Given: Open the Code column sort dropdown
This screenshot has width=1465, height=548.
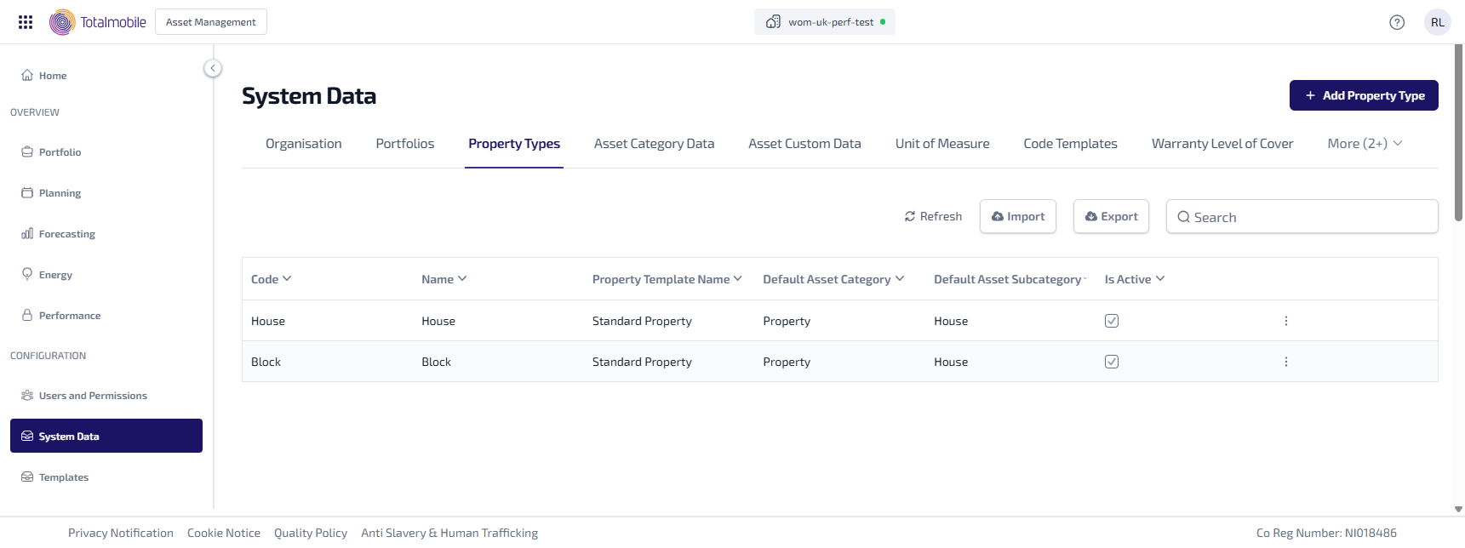Looking at the screenshot, I should tap(287, 279).
